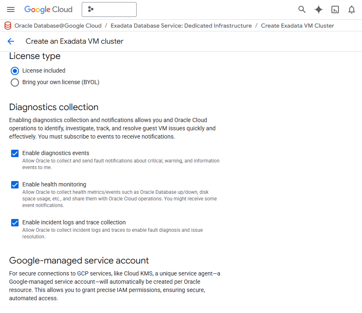Select the License included option

[x=15, y=71]
